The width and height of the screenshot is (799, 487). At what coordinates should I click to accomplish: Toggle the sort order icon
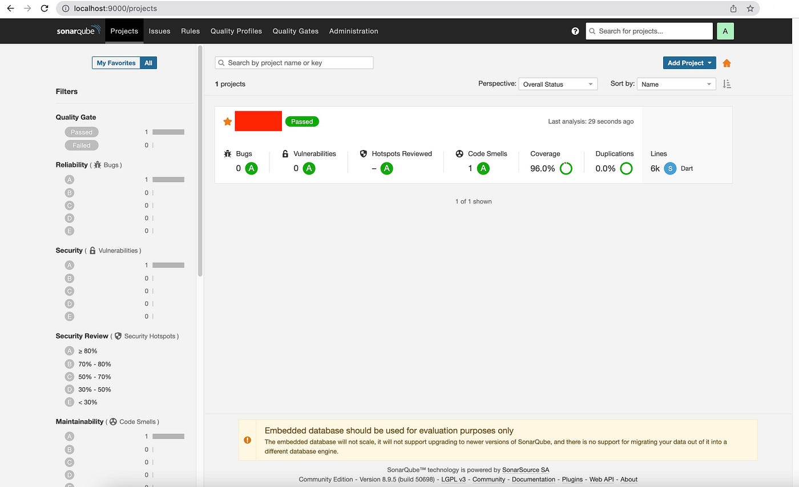point(727,84)
